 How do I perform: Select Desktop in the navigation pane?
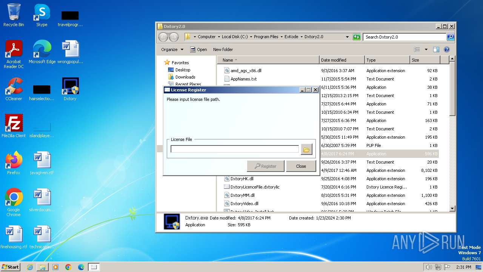point(179,70)
